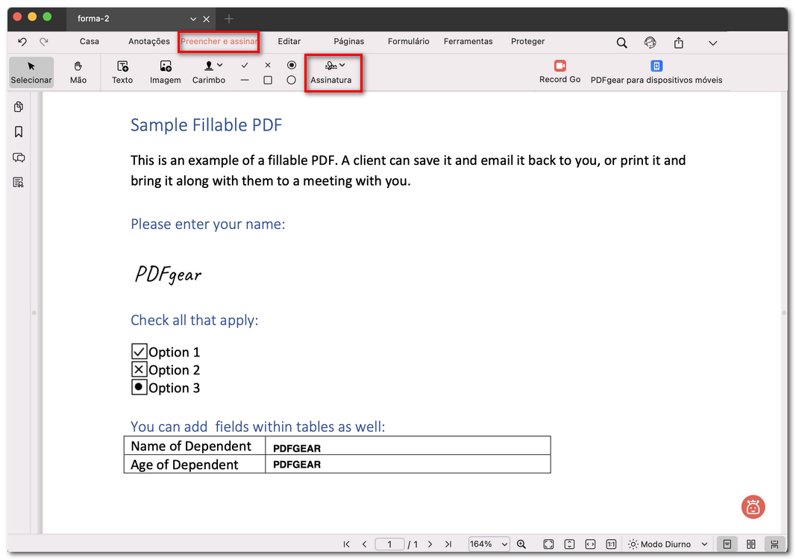
Task: Click the Record Go icon
Action: click(x=560, y=66)
